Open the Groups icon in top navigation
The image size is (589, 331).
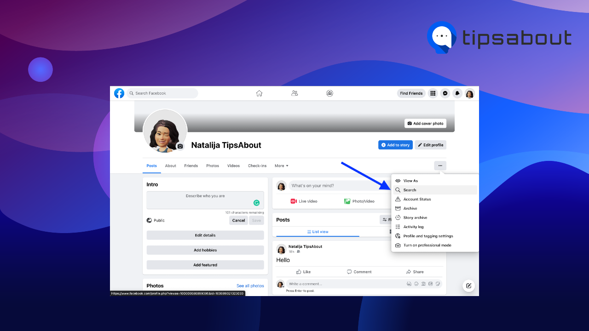pyautogui.click(x=330, y=93)
